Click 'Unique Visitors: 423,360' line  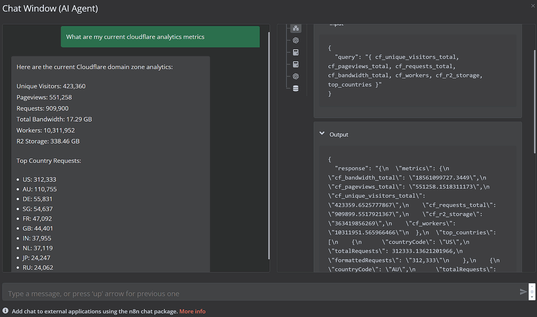(x=51, y=86)
